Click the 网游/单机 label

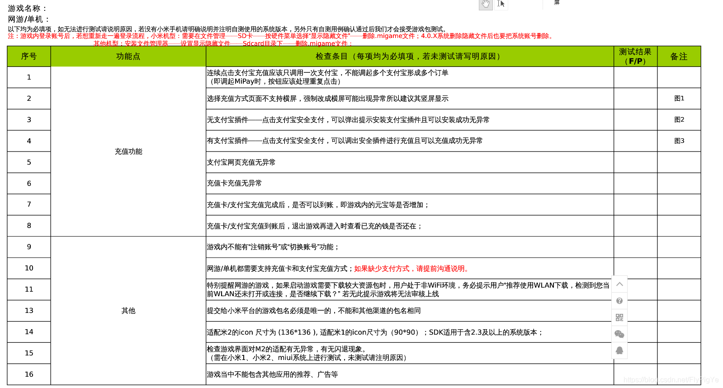[x=29, y=19]
